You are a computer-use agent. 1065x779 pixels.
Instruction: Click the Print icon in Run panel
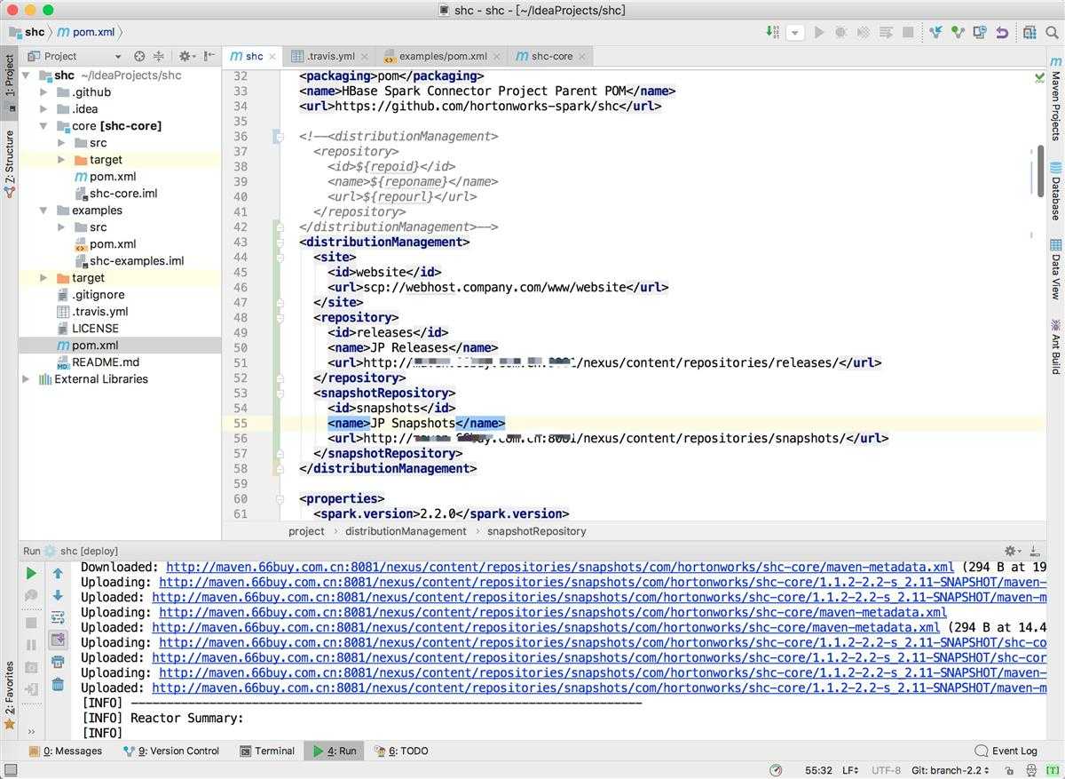click(x=58, y=662)
